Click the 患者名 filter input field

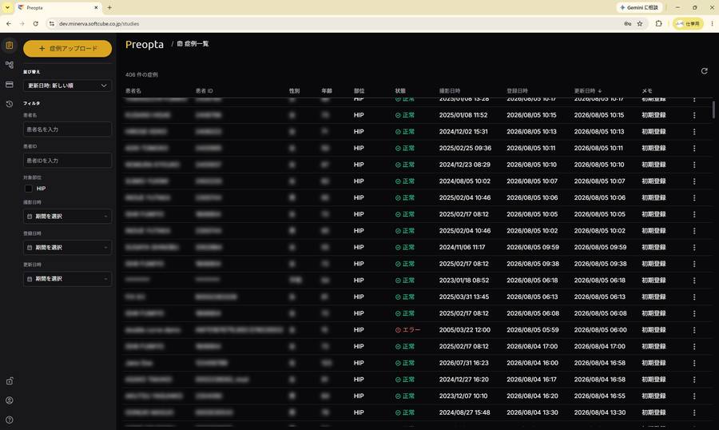tap(67, 129)
